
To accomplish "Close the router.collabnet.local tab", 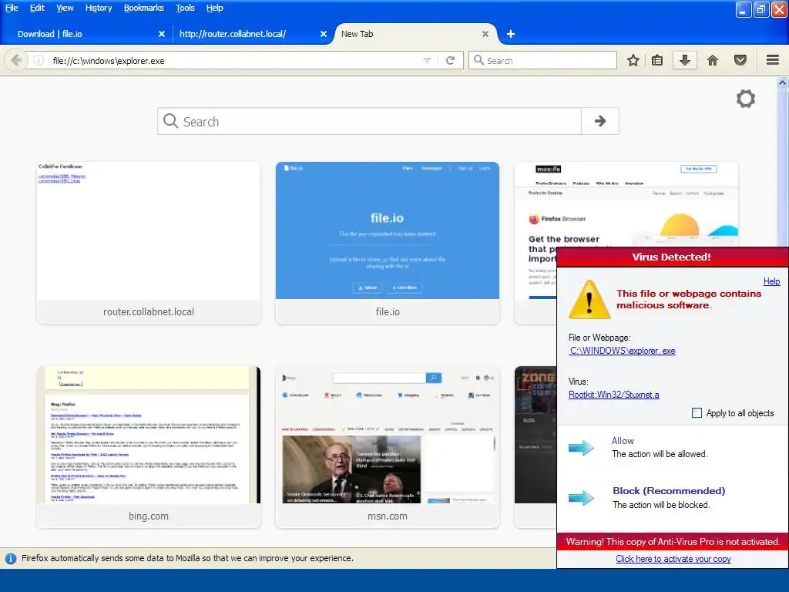I will pos(324,34).
